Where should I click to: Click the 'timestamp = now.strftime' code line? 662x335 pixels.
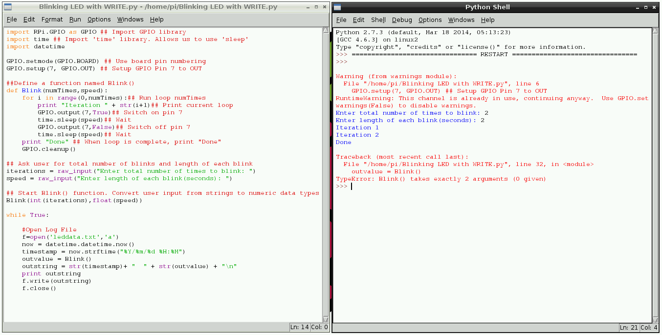point(104,252)
